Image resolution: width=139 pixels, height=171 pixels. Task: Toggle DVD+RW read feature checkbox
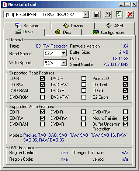point(84,97)
